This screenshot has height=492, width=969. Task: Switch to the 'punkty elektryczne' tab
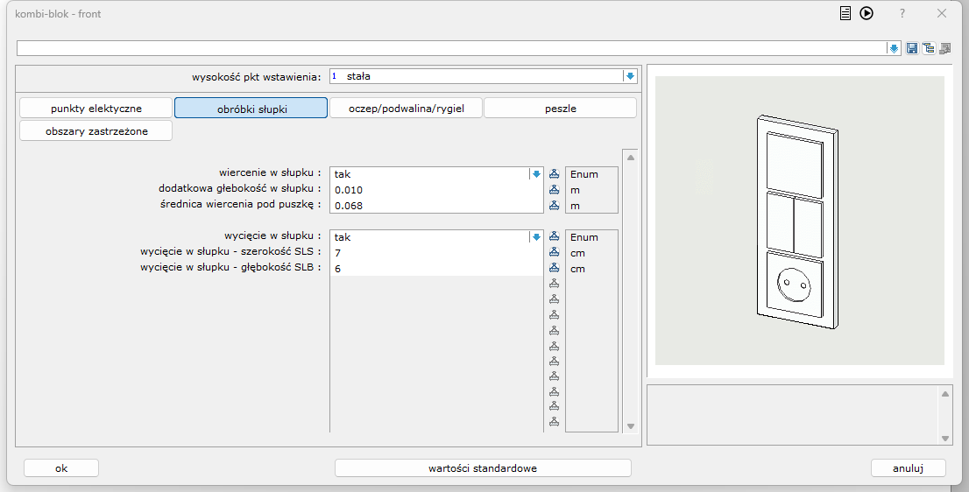click(x=96, y=109)
